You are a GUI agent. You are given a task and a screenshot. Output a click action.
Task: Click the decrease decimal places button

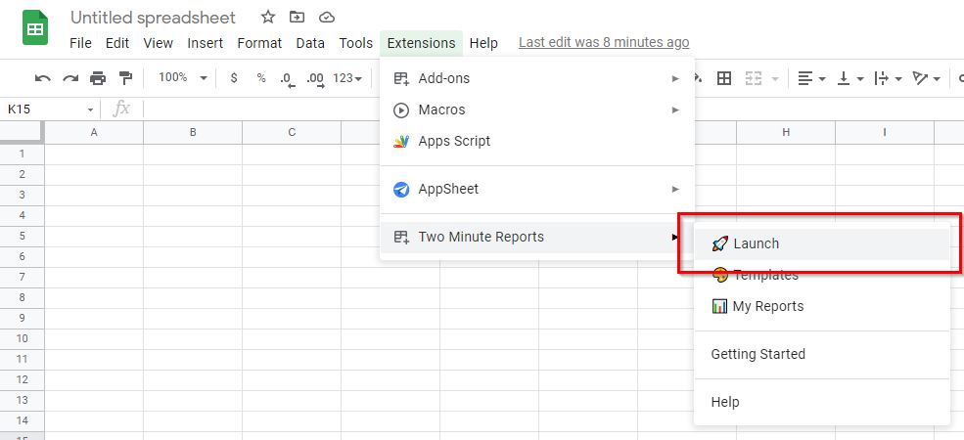[x=287, y=78]
